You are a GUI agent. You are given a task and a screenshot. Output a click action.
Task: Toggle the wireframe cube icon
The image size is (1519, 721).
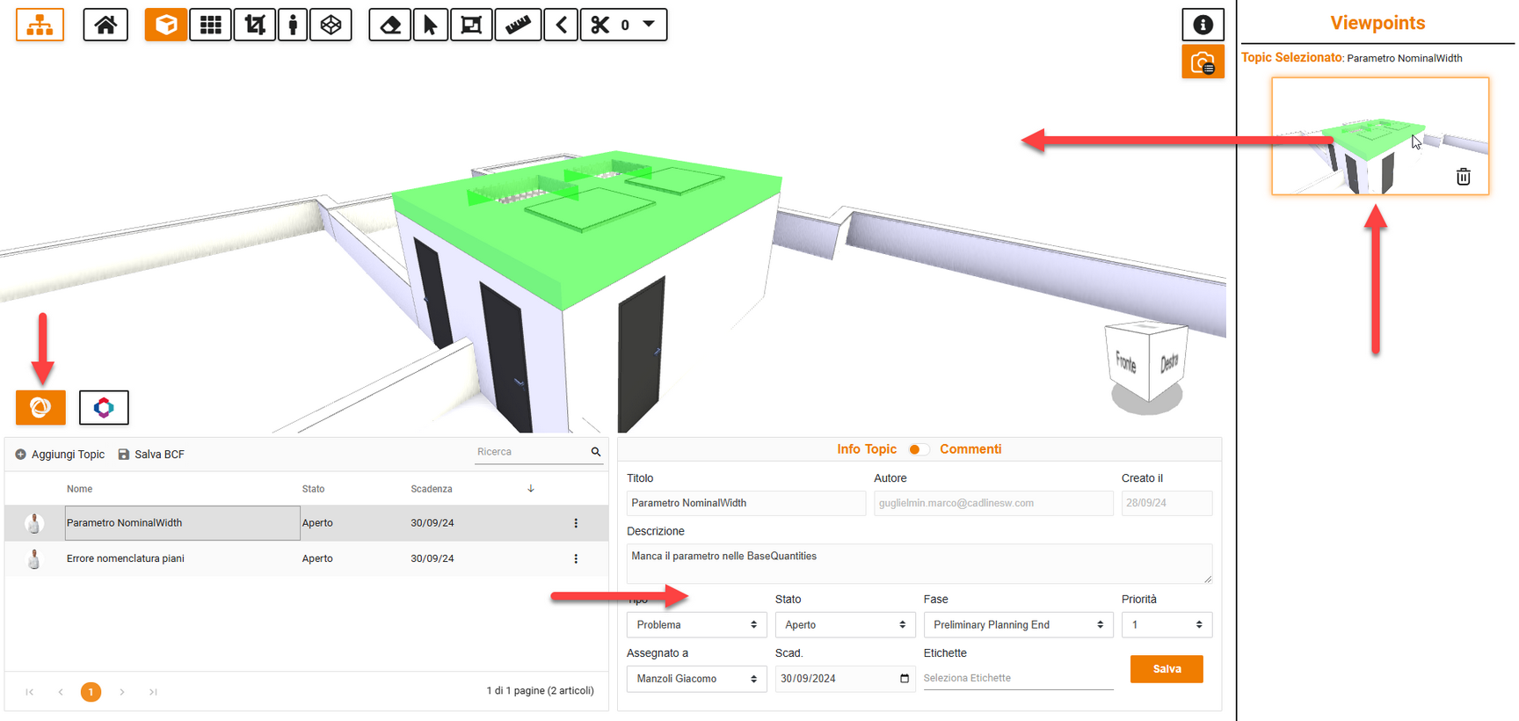tap(331, 25)
